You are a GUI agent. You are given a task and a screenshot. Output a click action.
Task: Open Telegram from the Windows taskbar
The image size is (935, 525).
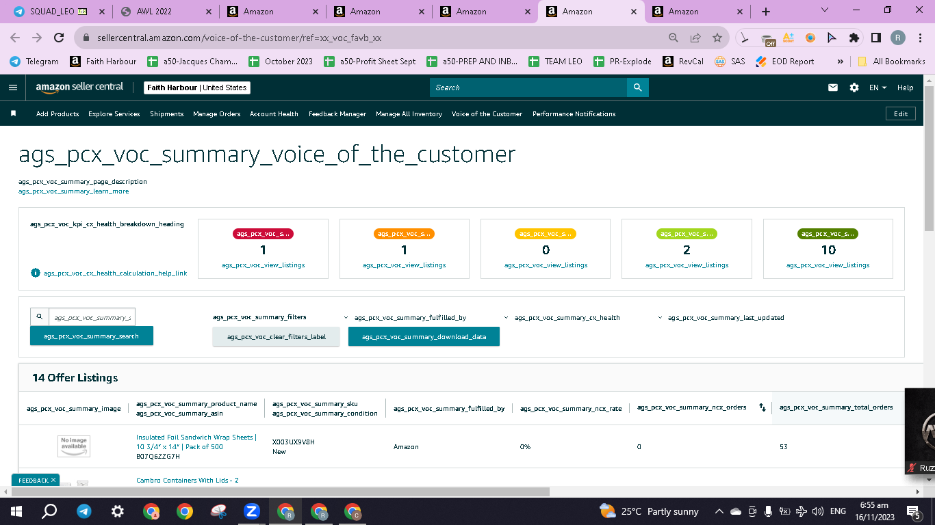point(84,511)
